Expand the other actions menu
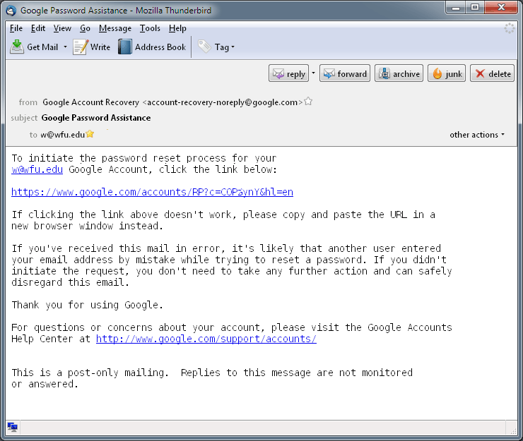Viewport: 523px width, 441px height. pos(477,135)
